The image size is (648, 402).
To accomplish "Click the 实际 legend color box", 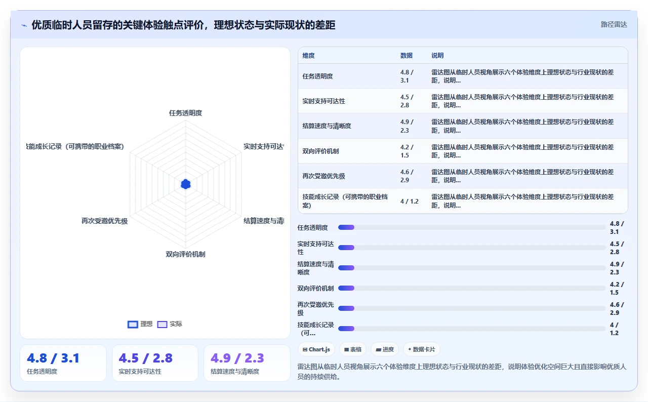I will click(162, 325).
